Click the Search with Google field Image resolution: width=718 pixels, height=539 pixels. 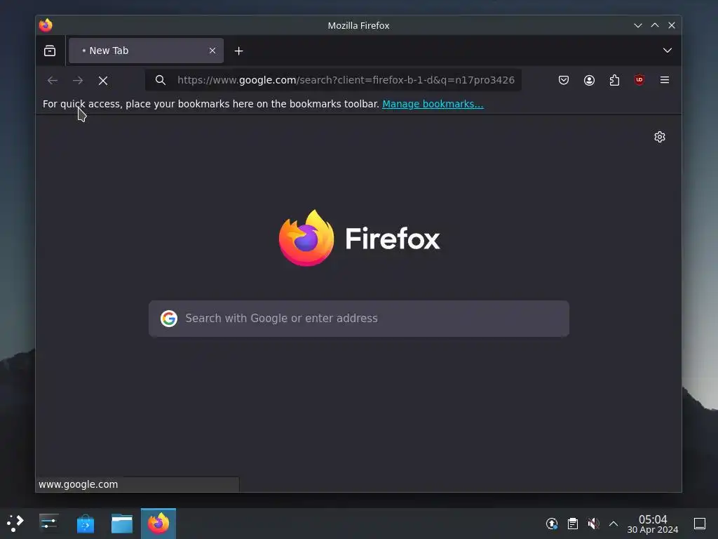click(x=359, y=319)
